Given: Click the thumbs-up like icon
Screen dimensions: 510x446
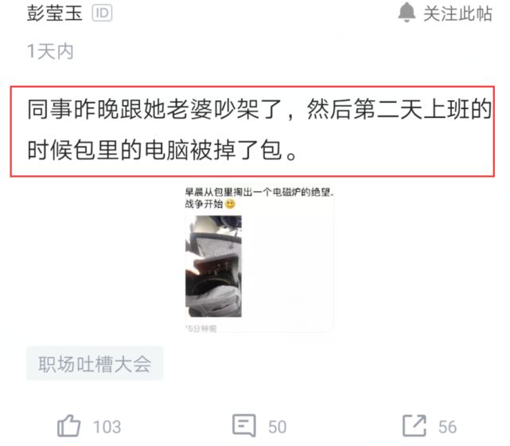Looking at the screenshot, I should point(68,425).
